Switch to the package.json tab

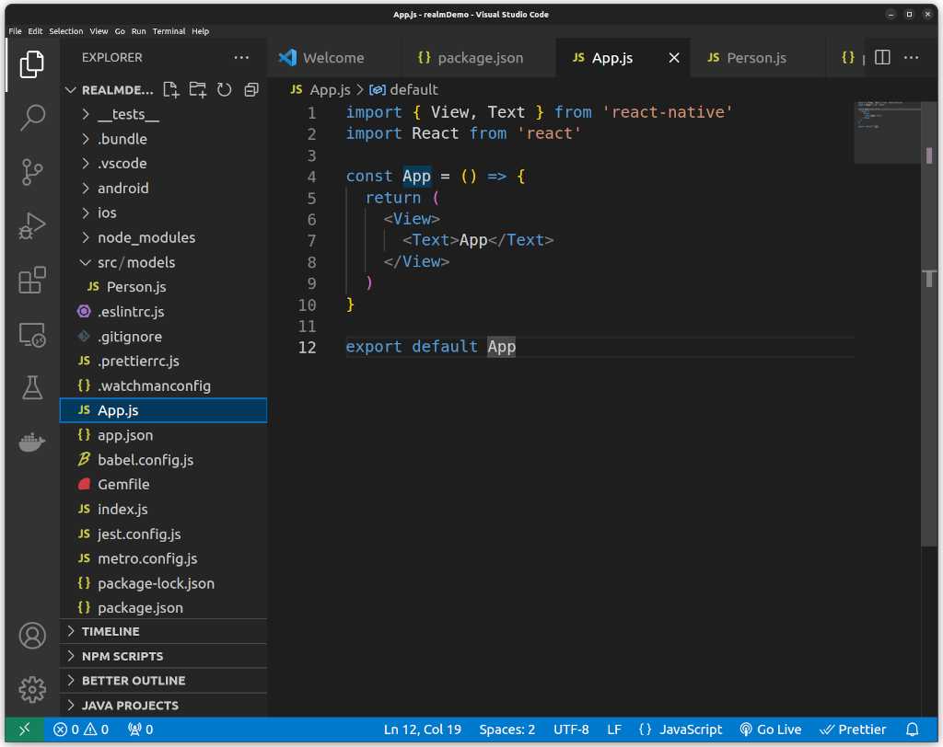tap(479, 58)
